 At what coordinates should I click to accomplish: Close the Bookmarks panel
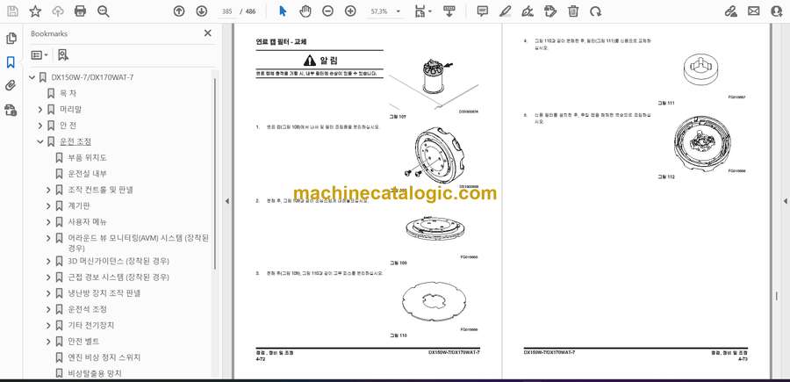coord(207,33)
